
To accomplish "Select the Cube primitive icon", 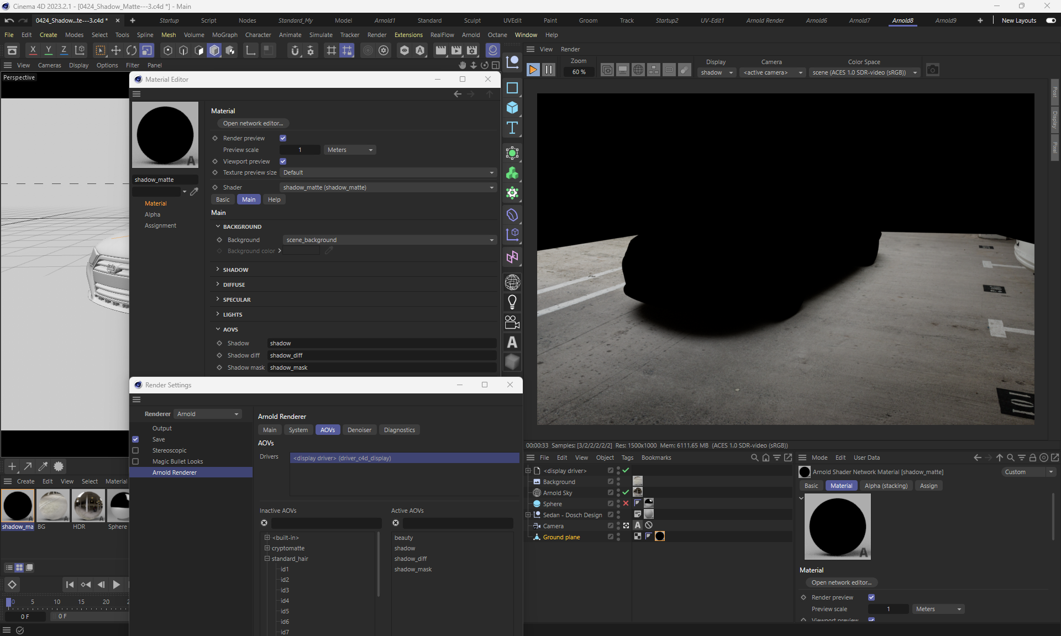I will point(512,108).
